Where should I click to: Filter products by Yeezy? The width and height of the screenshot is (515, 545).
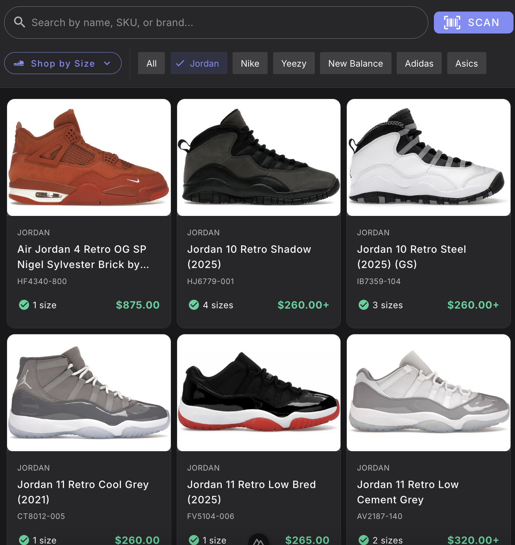(294, 63)
